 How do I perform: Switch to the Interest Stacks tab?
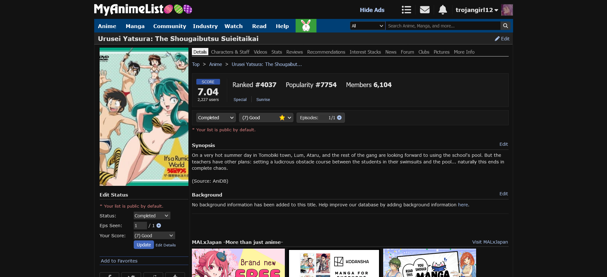point(365,52)
